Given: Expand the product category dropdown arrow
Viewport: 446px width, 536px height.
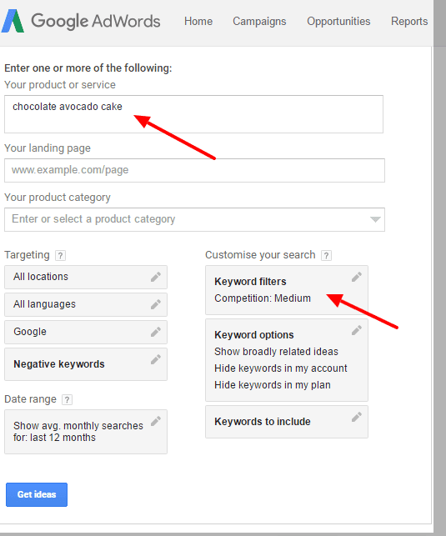Looking at the screenshot, I should [375, 219].
